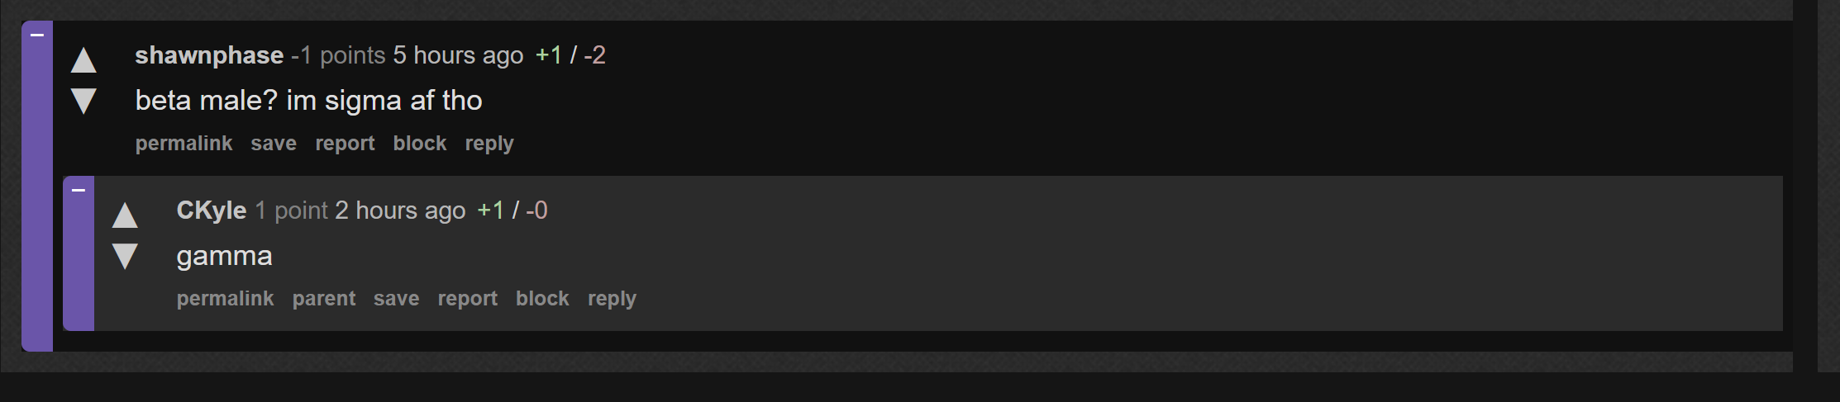
Task: Downvote CKyle's gamma reply
Action: click(x=125, y=256)
